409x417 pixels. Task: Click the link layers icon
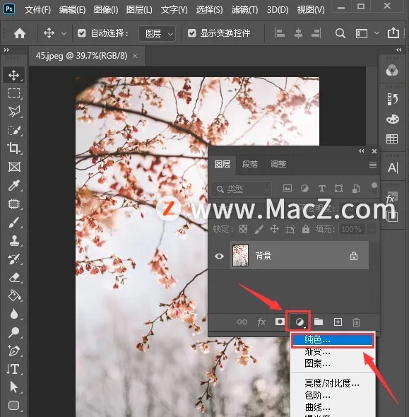click(x=242, y=322)
